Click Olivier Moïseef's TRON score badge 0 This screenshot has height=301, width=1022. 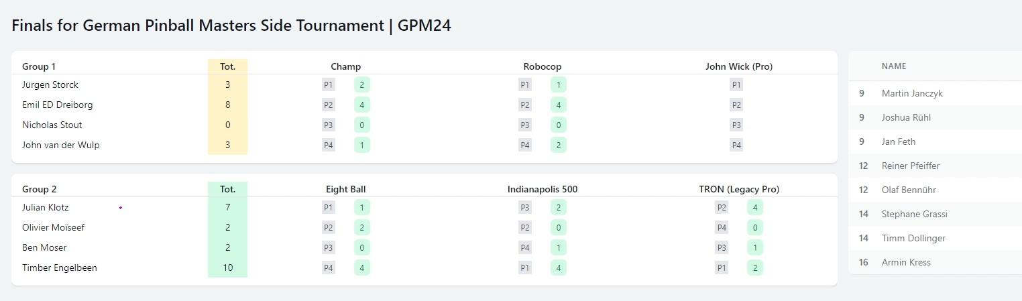click(x=755, y=228)
